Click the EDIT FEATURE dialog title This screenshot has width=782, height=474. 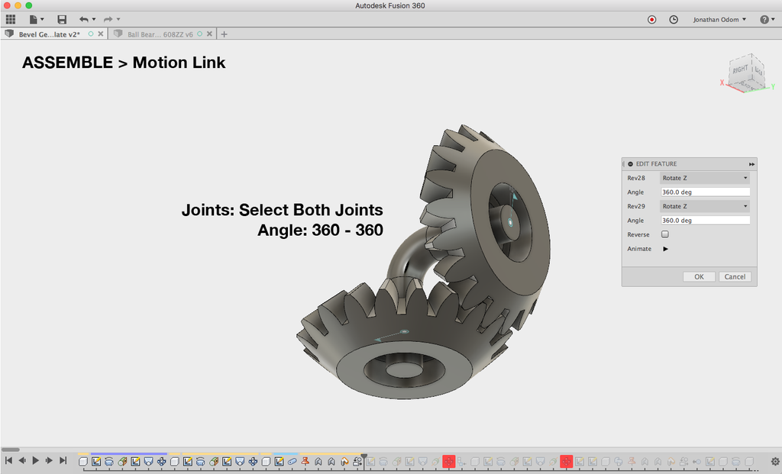(656, 164)
